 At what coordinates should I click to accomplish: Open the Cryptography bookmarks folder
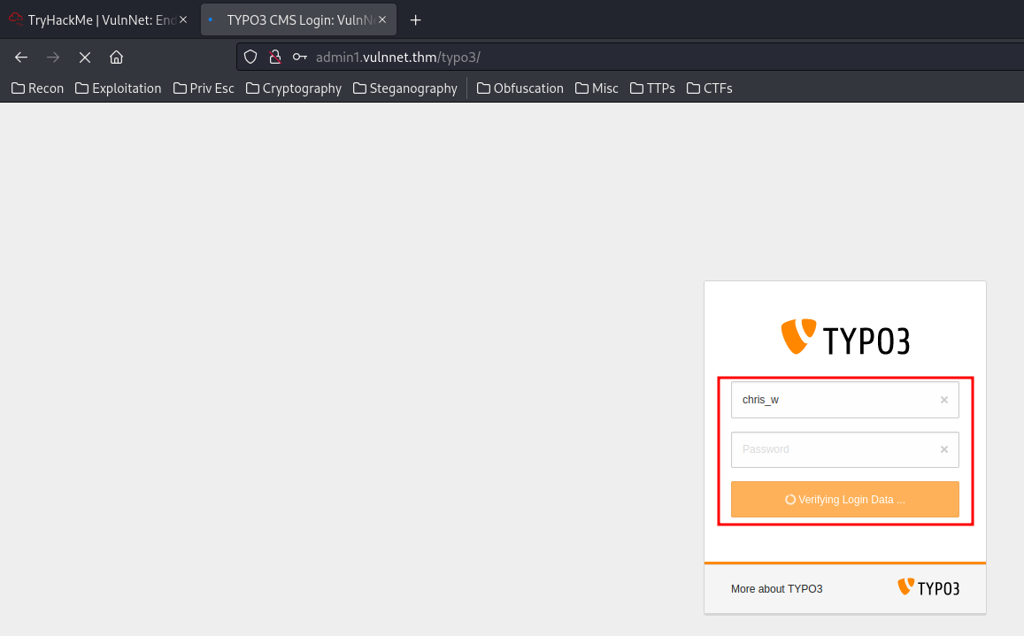point(294,88)
